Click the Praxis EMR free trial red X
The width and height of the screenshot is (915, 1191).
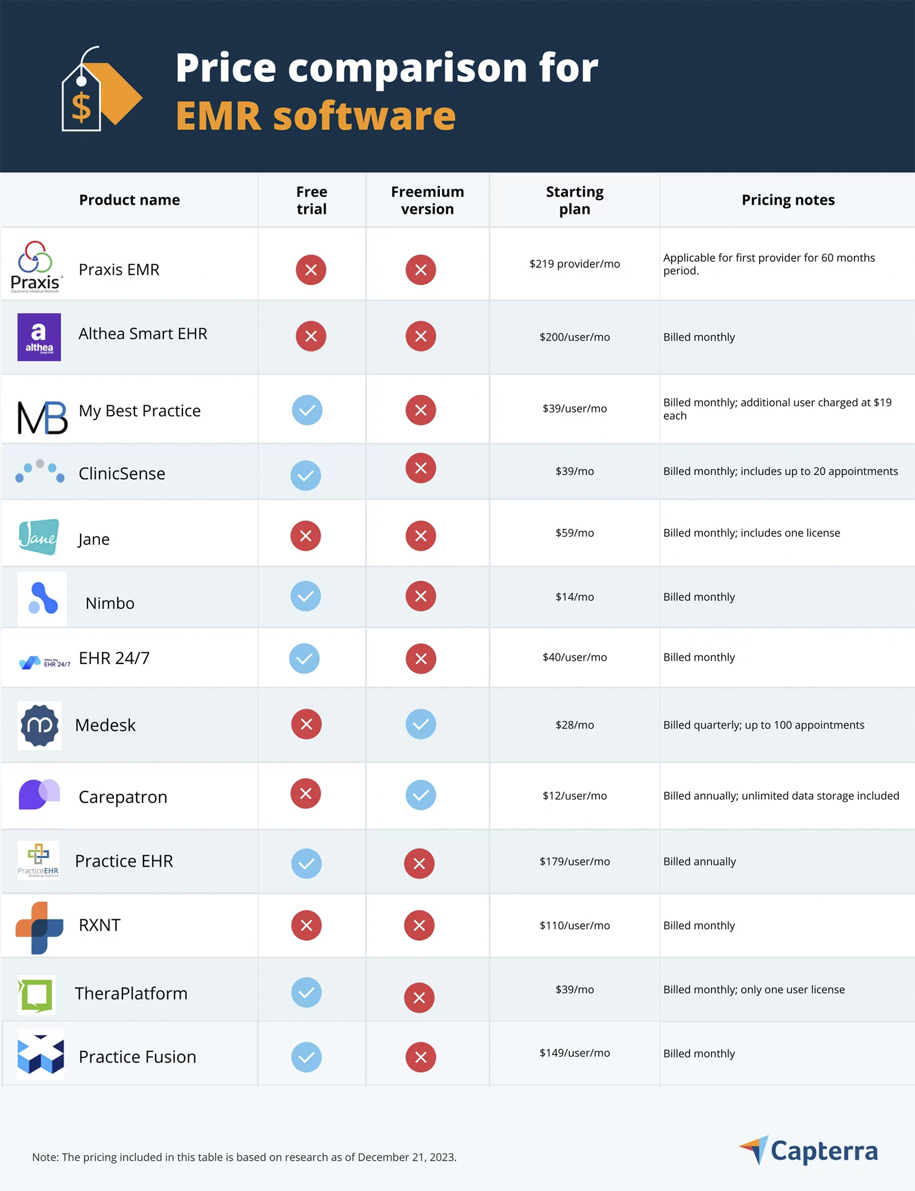(x=311, y=270)
